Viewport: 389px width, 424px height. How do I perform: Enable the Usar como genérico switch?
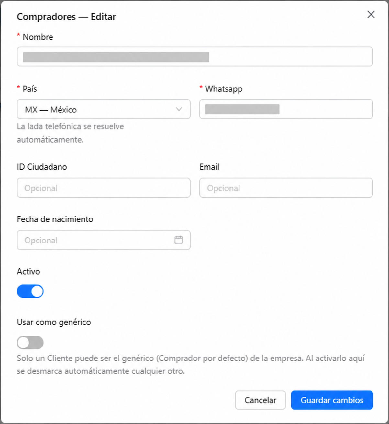click(30, 342)
